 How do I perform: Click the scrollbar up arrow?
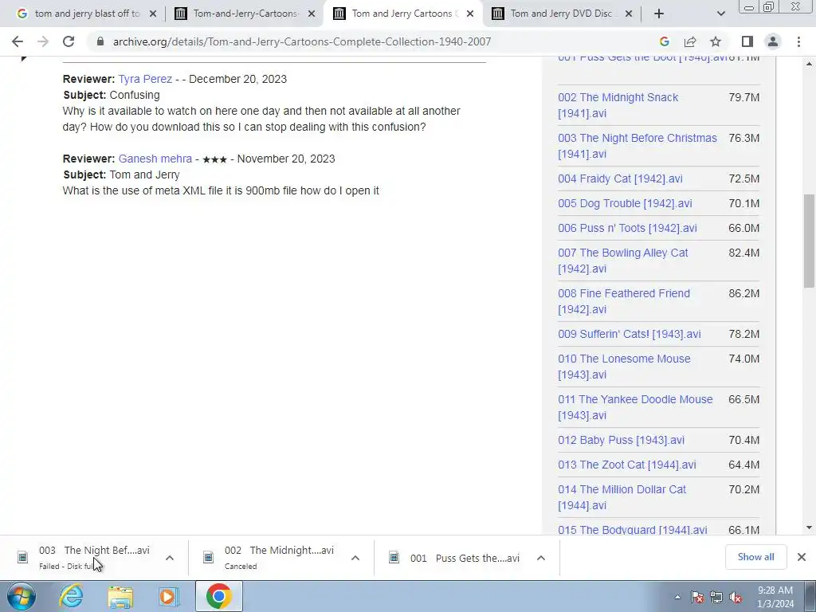click(x=809, y=64)
